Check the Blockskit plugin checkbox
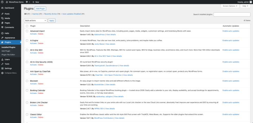This screenshot has height=123, width=253. point(27,81)
